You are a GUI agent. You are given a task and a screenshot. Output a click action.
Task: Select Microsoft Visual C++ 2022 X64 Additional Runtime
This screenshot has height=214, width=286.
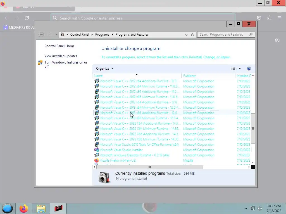[x=172, y=123]
